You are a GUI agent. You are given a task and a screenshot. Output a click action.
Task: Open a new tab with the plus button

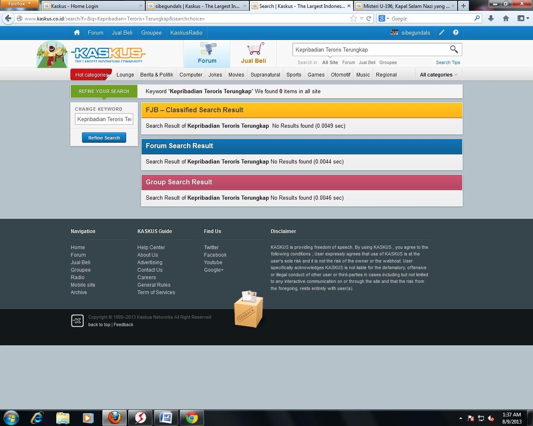(463, 6)
